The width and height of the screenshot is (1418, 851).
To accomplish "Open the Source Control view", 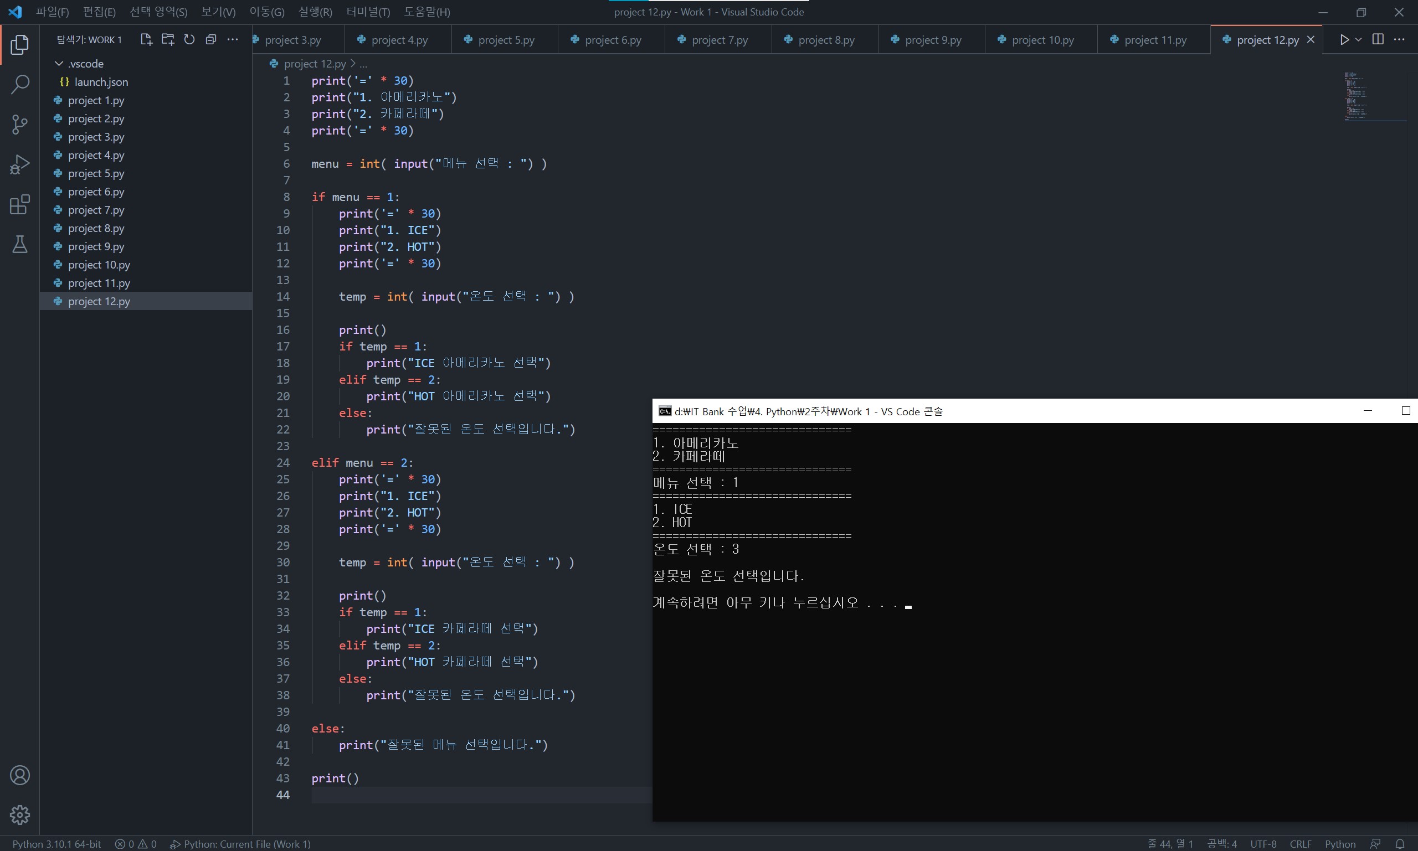I will [x=19, y=124].
